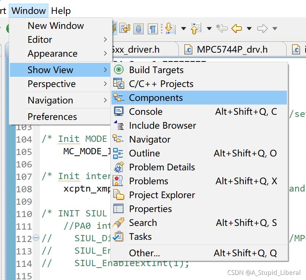
Task: Open the Forward history dropdown arrow
Action: [275, 29]
